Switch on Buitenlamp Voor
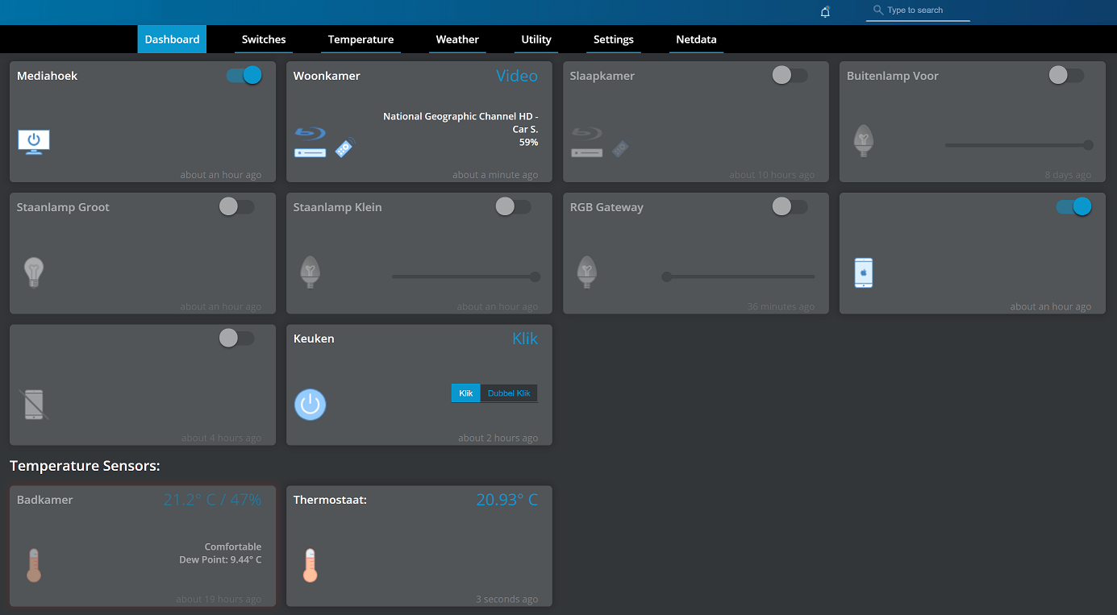Viewport: 1117px width, 615px height. coord(1066,75)
